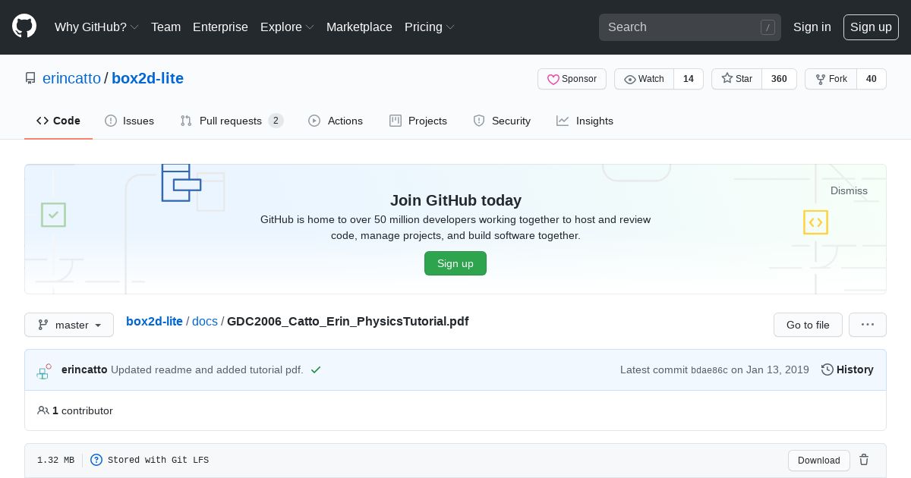Click Sign in link
Screen dimensions: 911x478
pyautogui.click(x=812, y=27)
